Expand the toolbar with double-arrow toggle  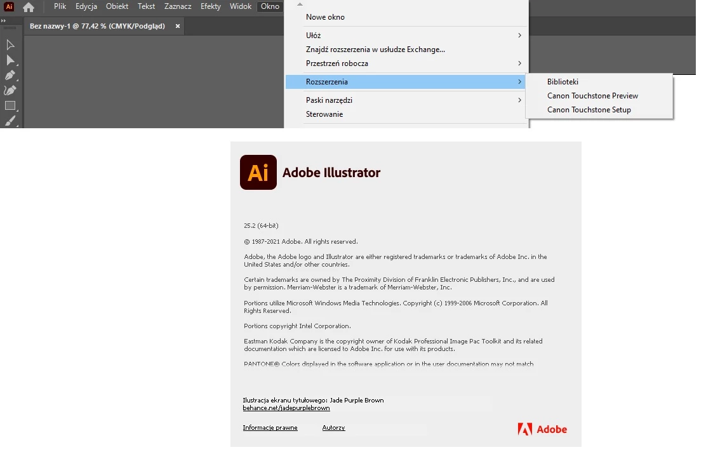coord(4,21)
